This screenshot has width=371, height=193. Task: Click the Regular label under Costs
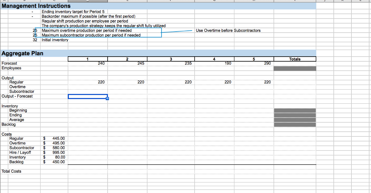click(x=16, y=139)
